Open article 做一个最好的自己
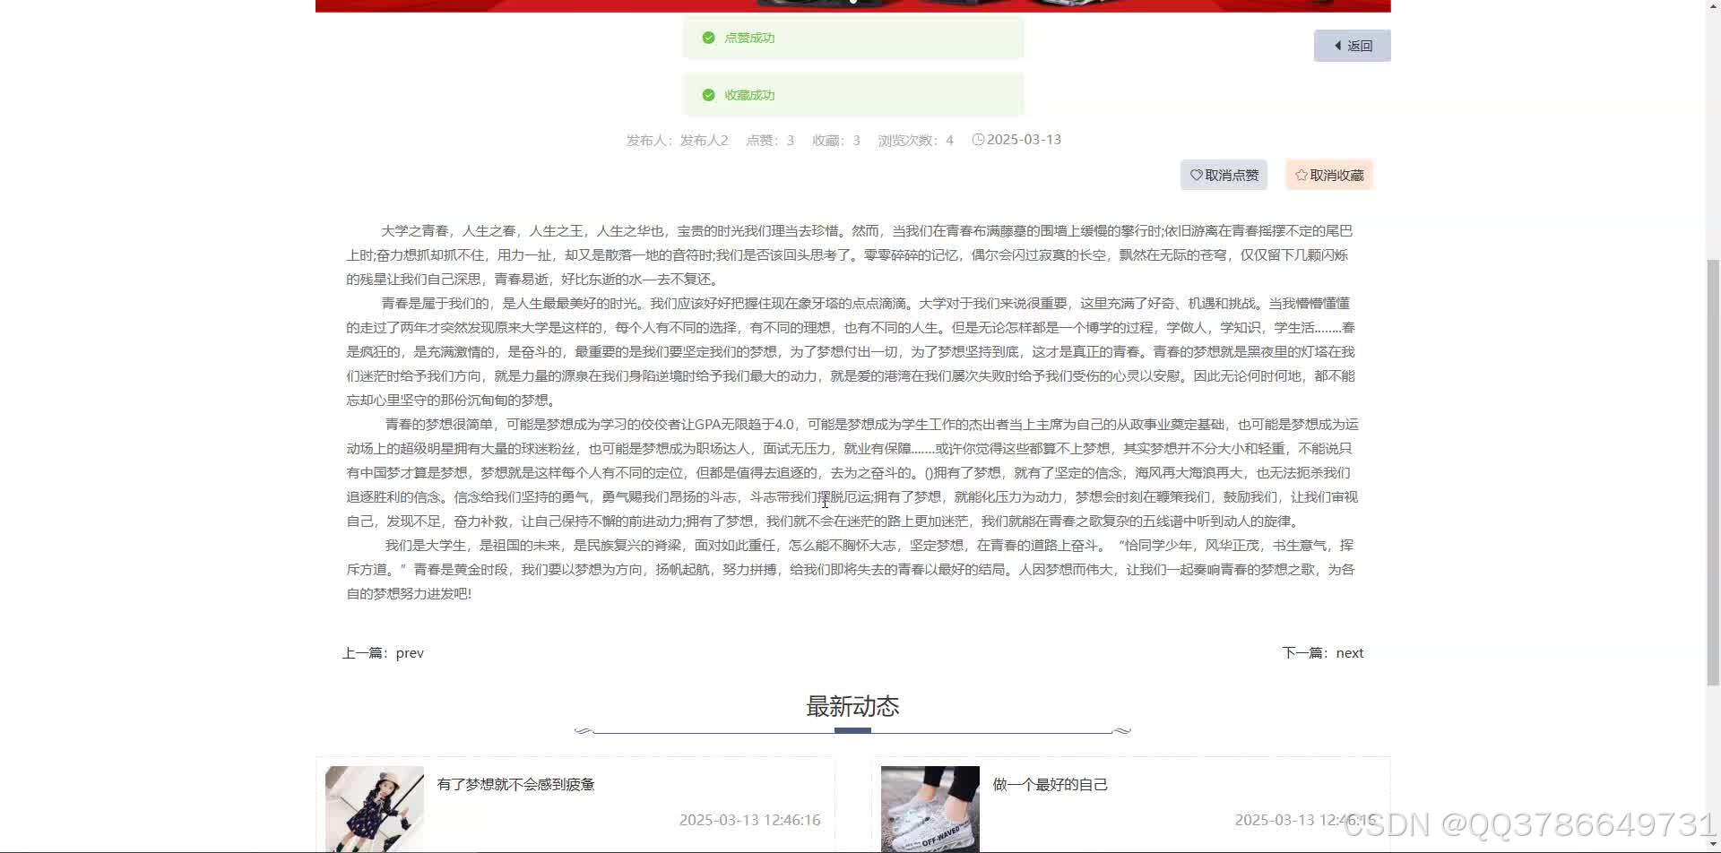This screenshot has height=853, width=1721. pos(1050,783)
